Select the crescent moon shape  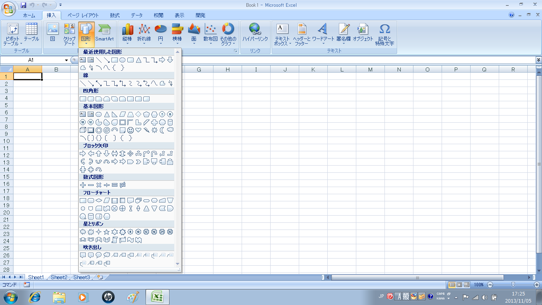click(162, 130)
